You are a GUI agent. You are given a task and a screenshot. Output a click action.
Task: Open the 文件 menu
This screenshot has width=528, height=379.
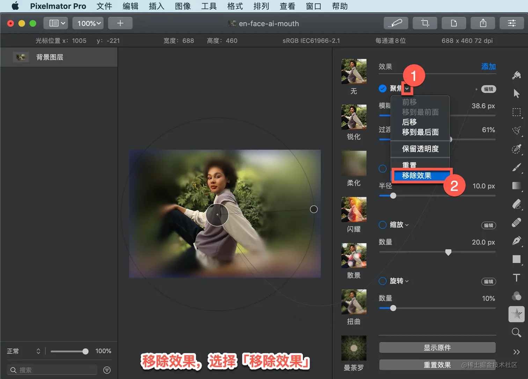[104, 6]
